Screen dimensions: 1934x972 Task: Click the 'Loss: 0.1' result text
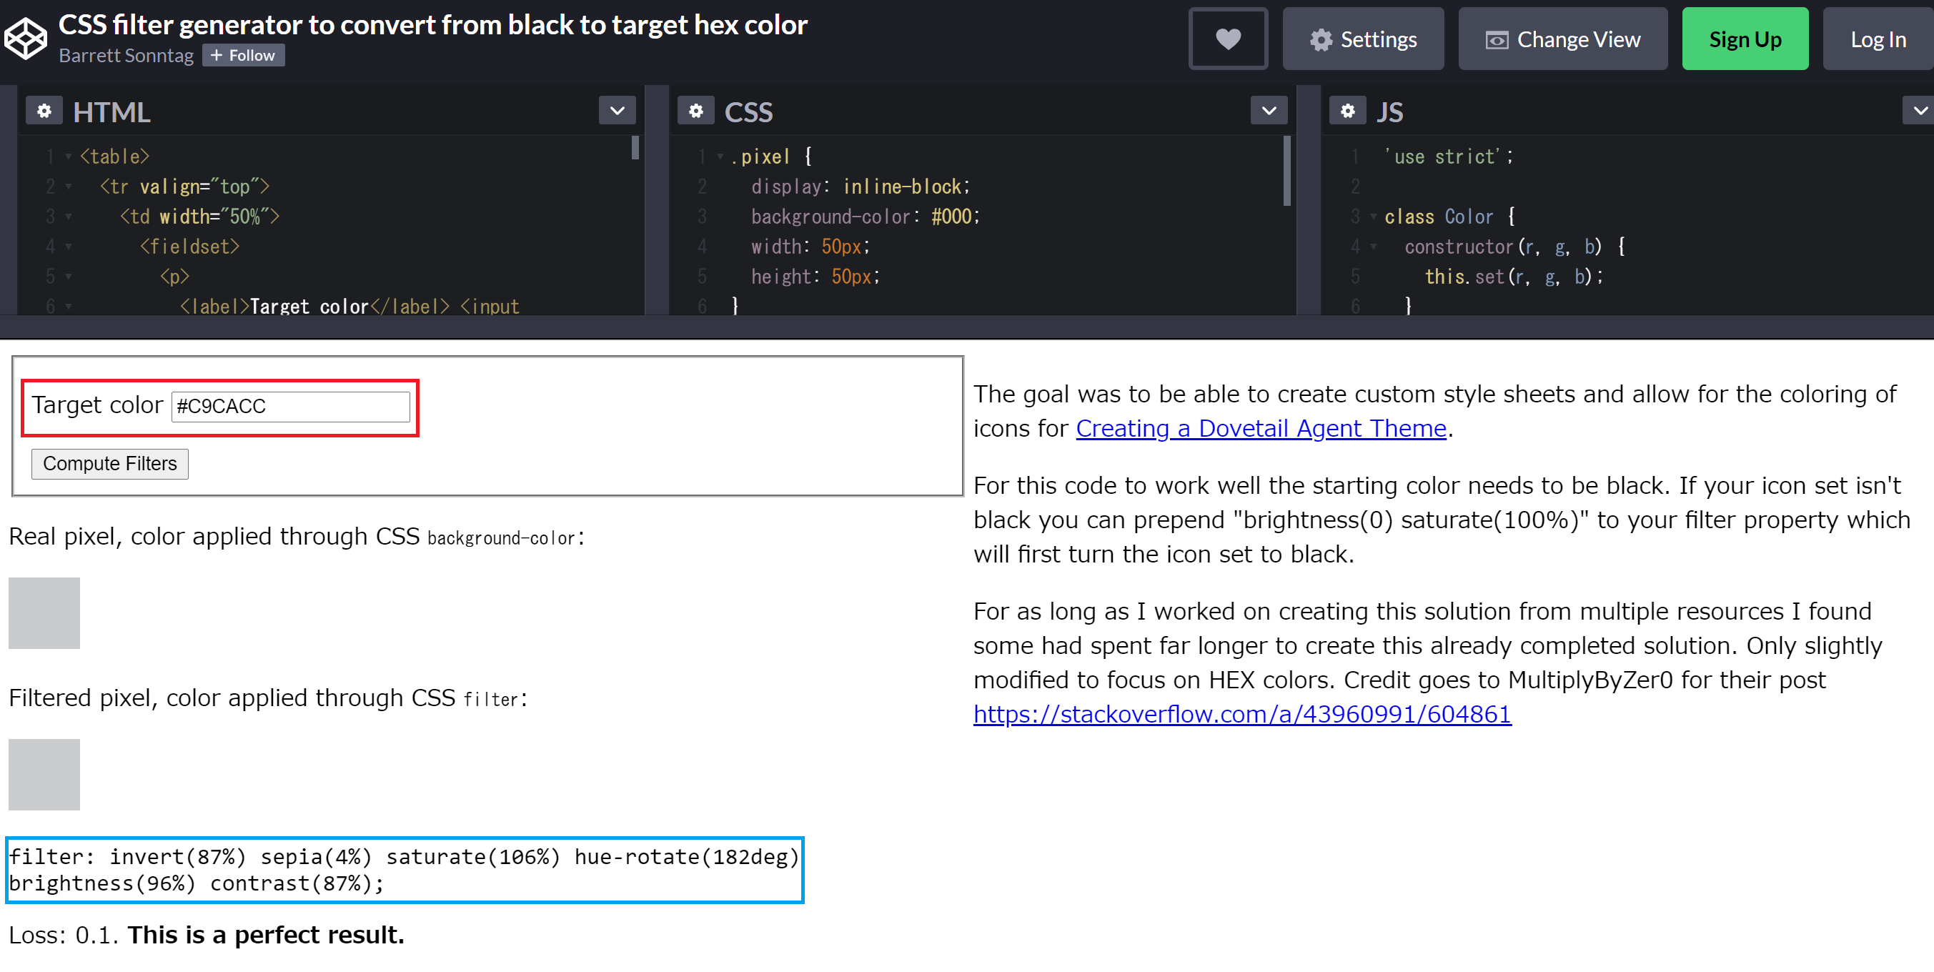[x=64, y=934]
